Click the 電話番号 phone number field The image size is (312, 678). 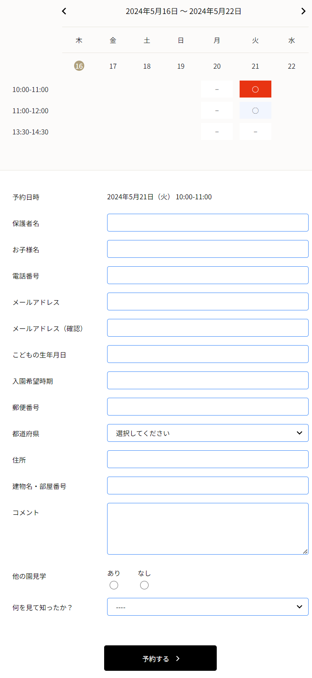[207, 275]
